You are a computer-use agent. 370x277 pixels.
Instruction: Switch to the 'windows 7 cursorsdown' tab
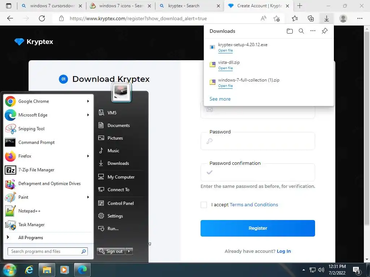[x=51, y=6]
